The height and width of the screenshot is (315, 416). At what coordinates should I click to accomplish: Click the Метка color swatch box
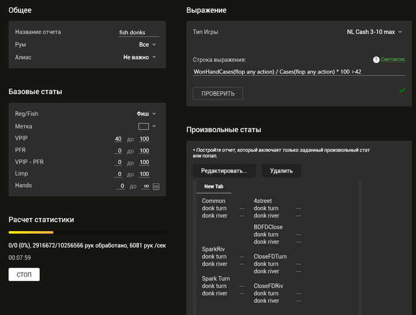pyautogui.click(x=144, y=127)
